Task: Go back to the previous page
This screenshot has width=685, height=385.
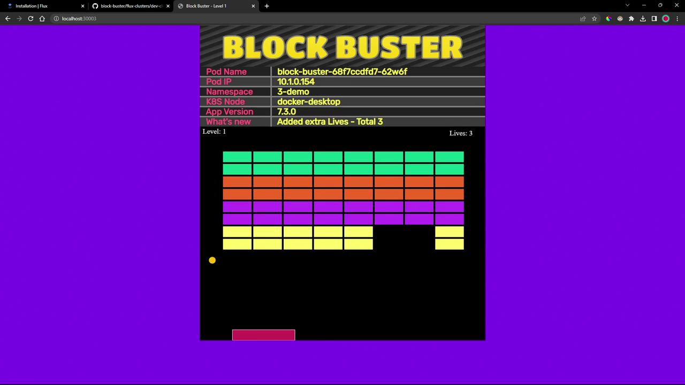Action: click(x=7, y=19)
